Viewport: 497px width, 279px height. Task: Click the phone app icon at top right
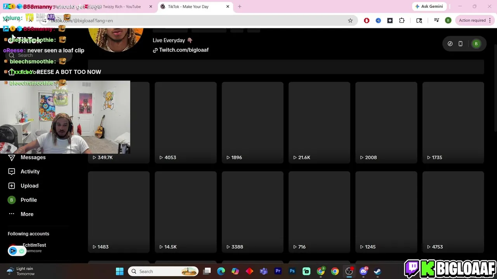[x=461, y=44]
